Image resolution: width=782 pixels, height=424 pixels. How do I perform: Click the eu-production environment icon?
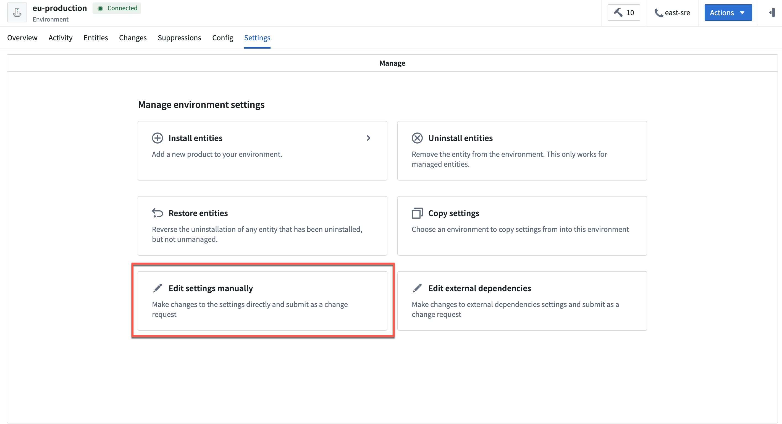[x=17, y=12]
